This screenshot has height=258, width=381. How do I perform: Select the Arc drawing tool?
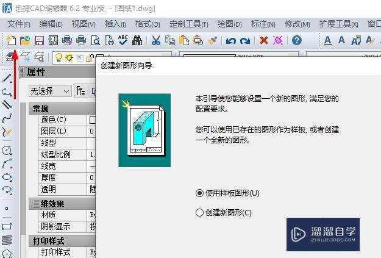[7, 163]
